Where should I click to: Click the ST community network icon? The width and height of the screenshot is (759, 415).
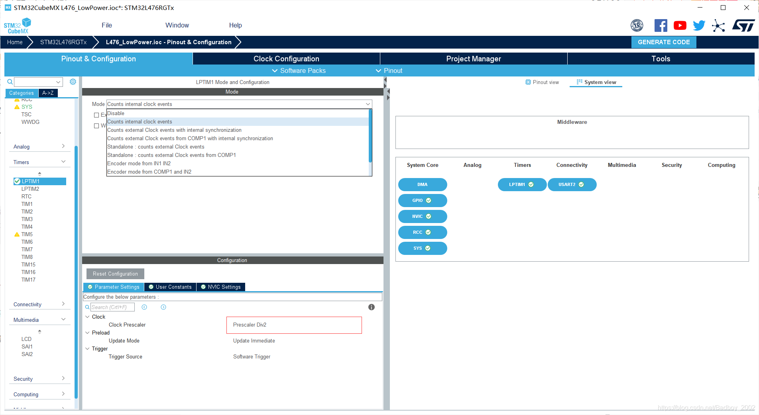pos(718,25)
